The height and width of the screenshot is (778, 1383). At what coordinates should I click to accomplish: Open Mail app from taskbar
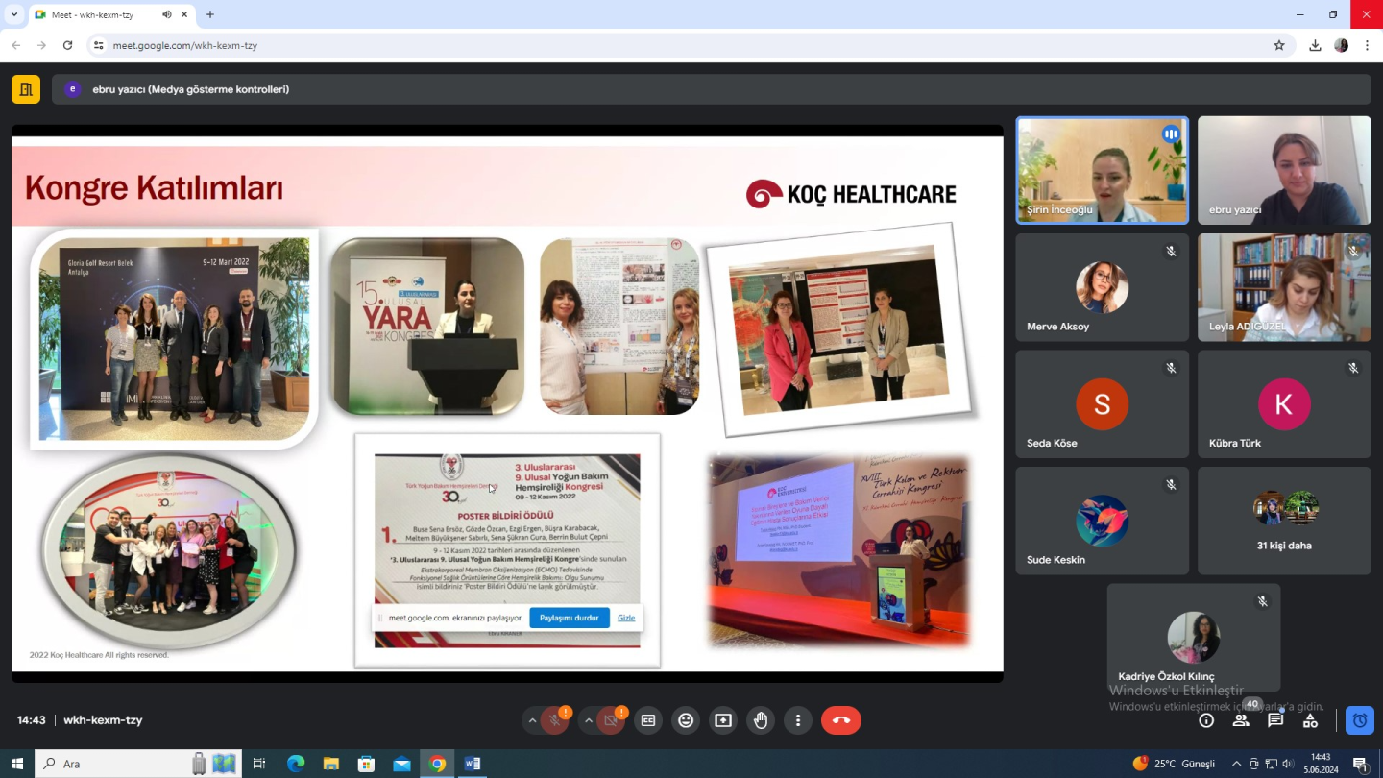click(x=401, y=764)
